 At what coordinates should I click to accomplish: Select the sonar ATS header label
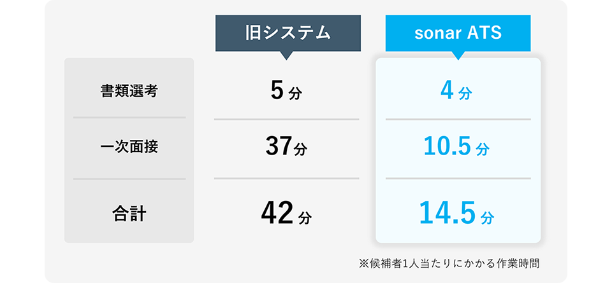(x=458, y=33)
